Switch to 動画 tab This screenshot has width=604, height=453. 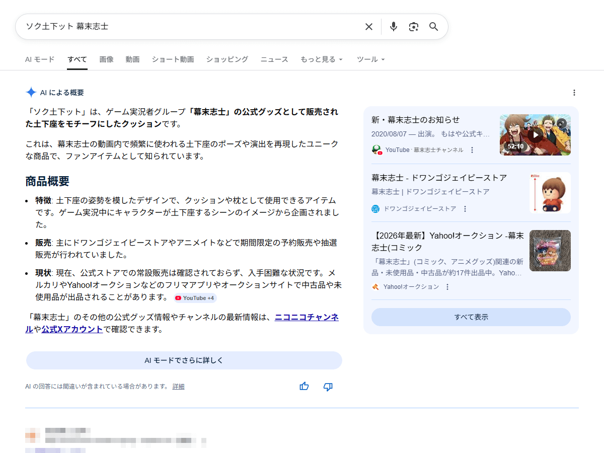tap(133, 59)
